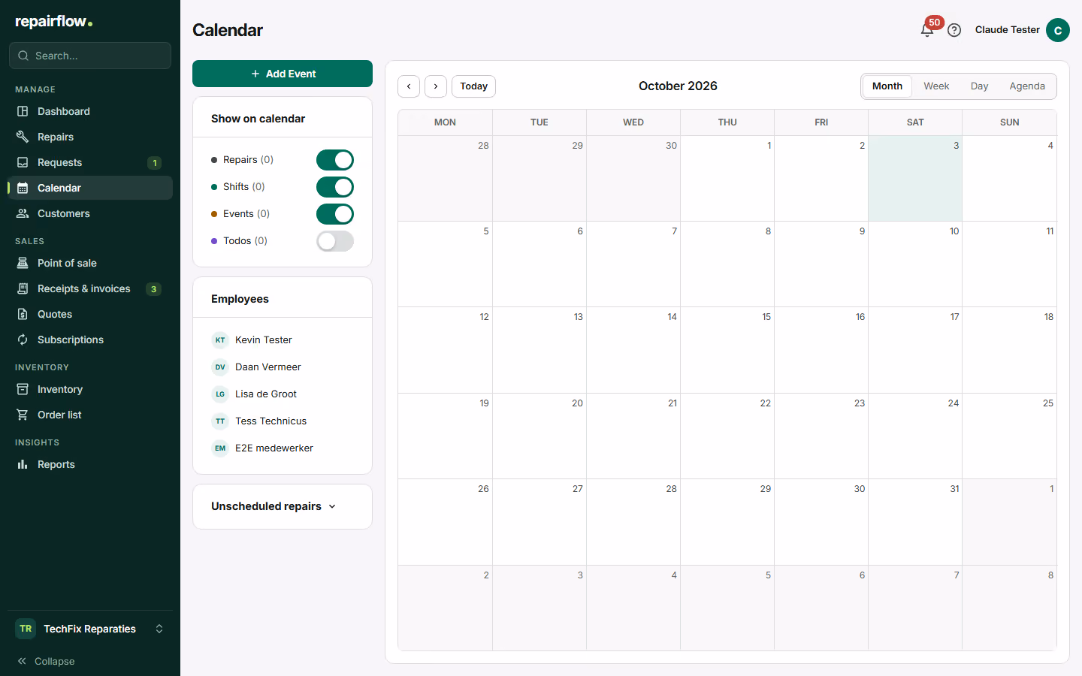Image resolution: width=1082 pixels, height=676 pixels.
Task: Click the Claude Tester username
Action: coord(1008,30)
